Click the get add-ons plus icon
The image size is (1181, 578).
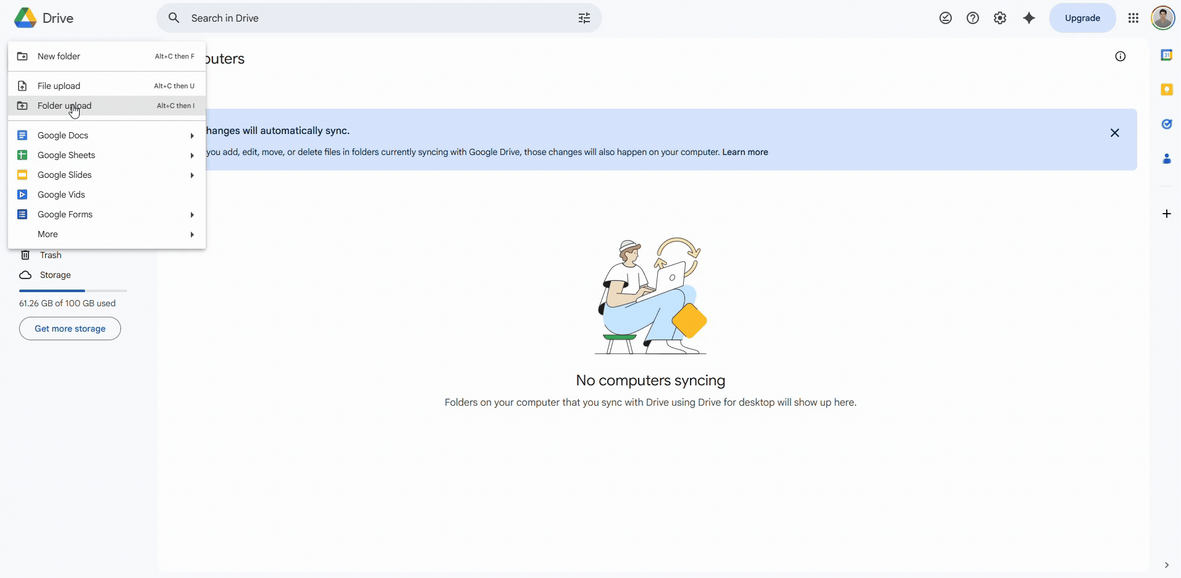[1167, 214]
